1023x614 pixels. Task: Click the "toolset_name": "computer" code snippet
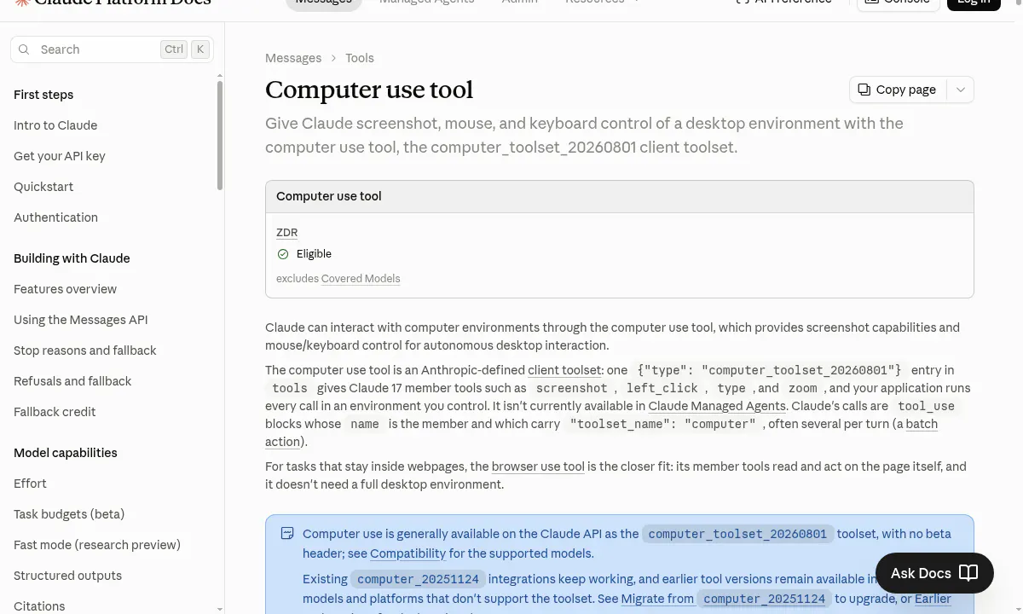[x=663, y=424]
